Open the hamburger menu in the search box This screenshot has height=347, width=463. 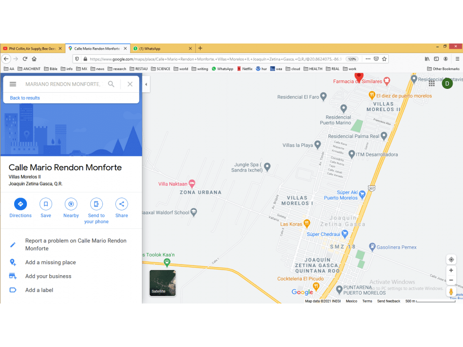tap(13, 84)
